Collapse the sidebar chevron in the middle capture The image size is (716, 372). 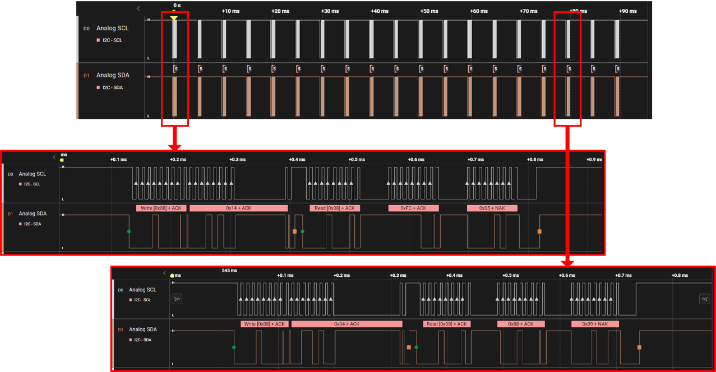[x=54, y=157]
